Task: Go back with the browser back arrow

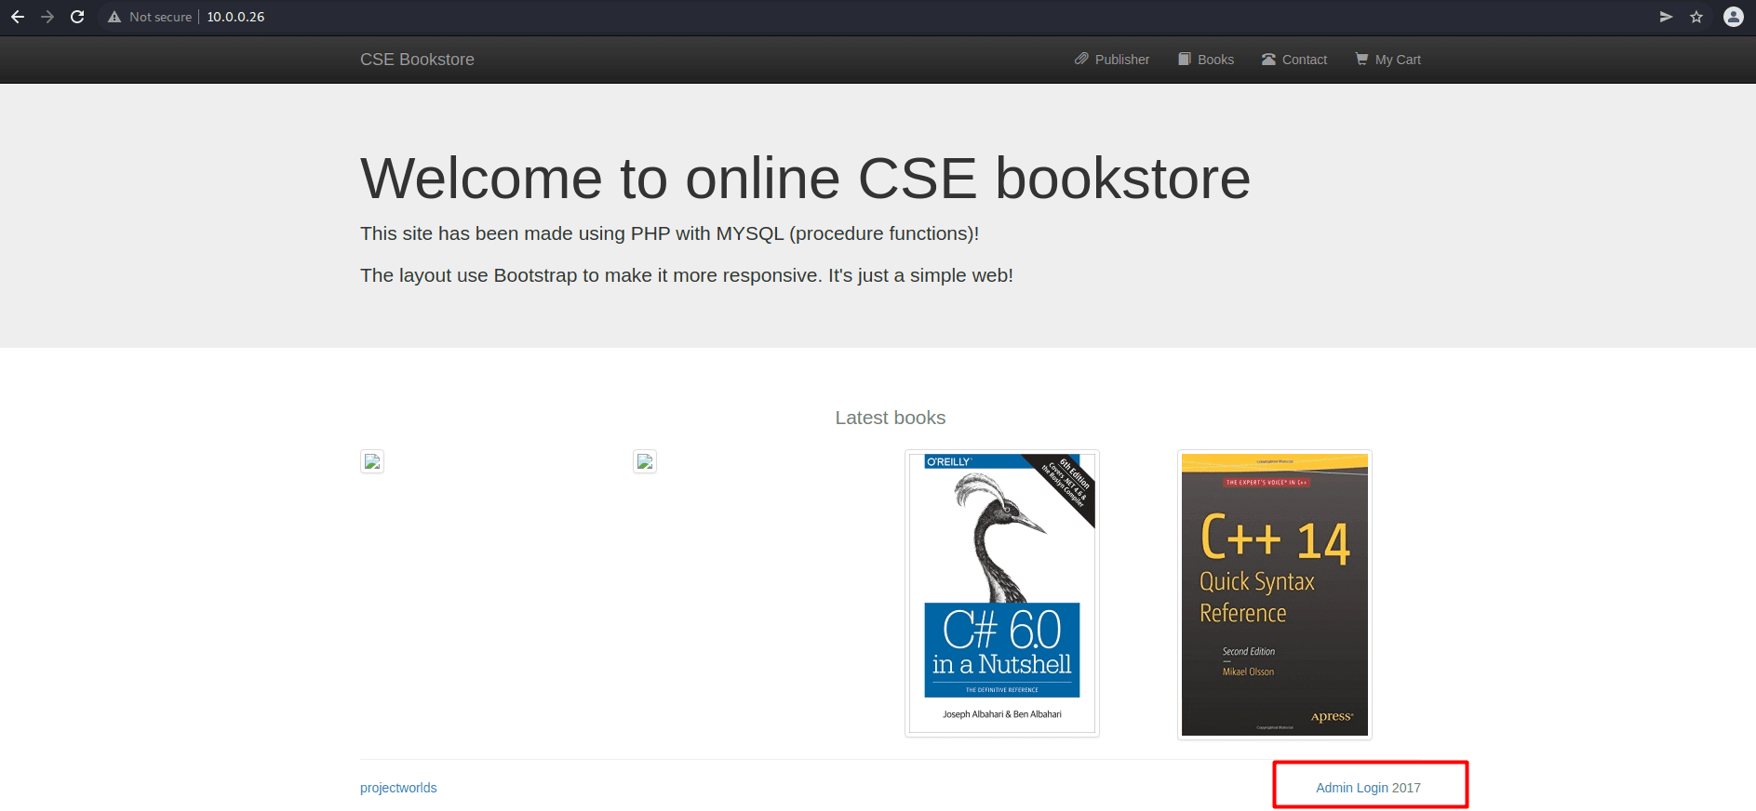Action: pyautogui.click(x=18, y=17)
